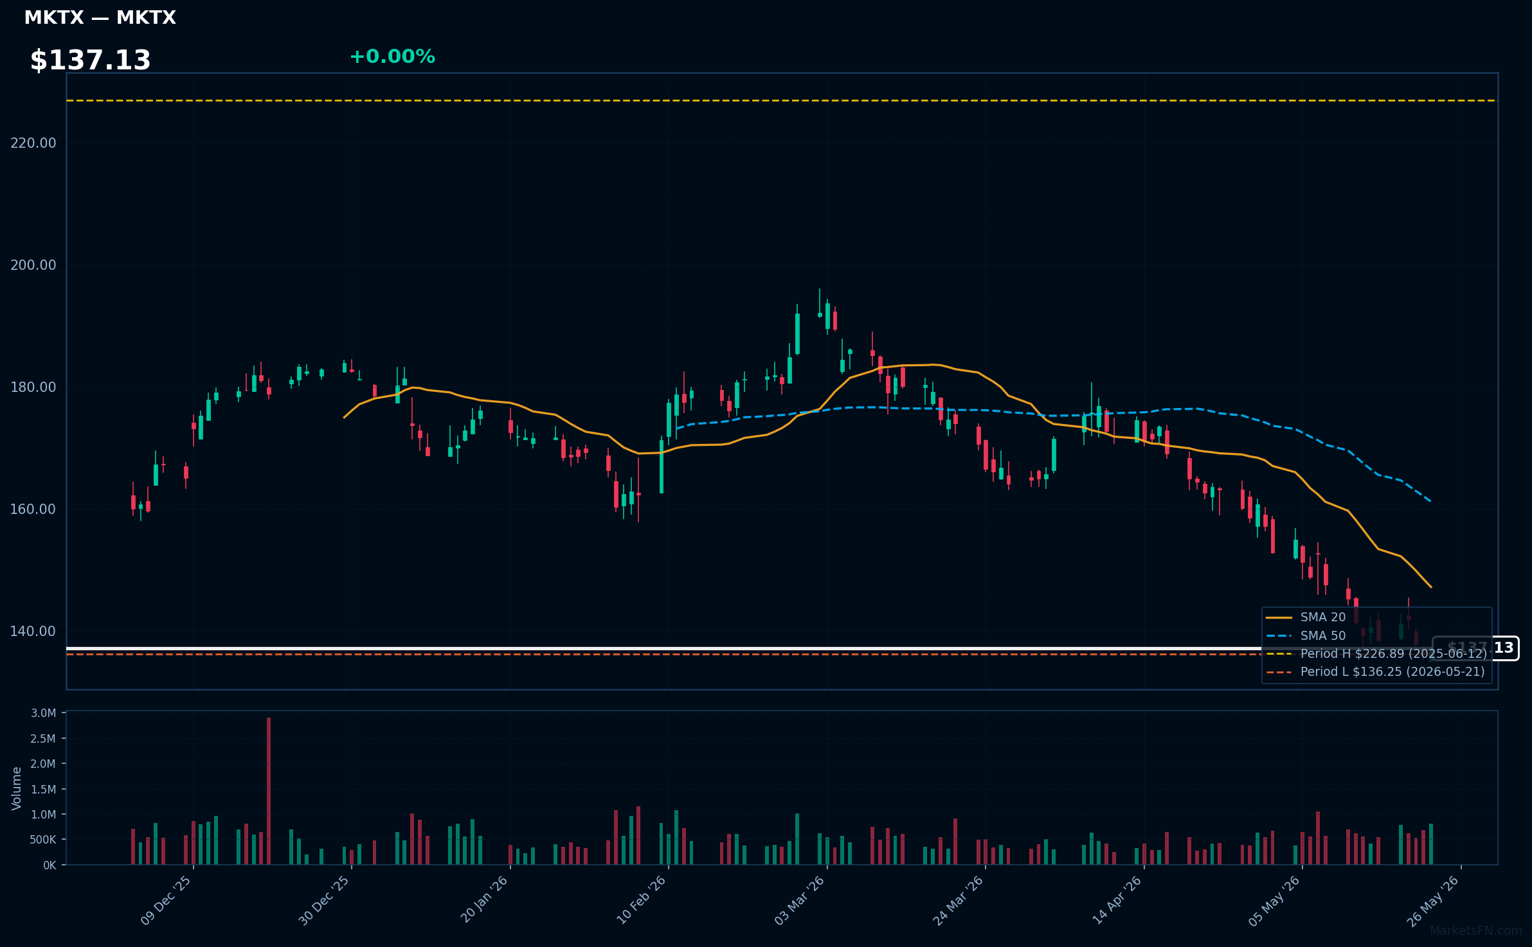Click the Period H $226.89 legend entry

[x=1376, y=654]
